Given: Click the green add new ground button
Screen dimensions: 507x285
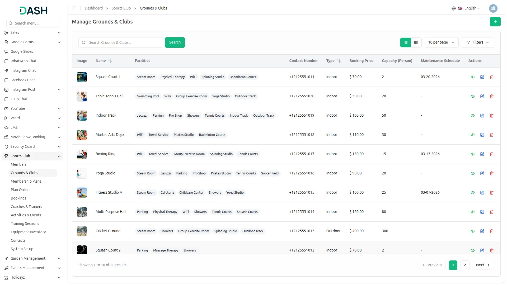Looking at the screenshot, I should click(x=495, y=22).
